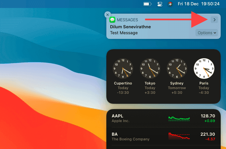Click the Tokyo clock face

(x=149, y=68)
